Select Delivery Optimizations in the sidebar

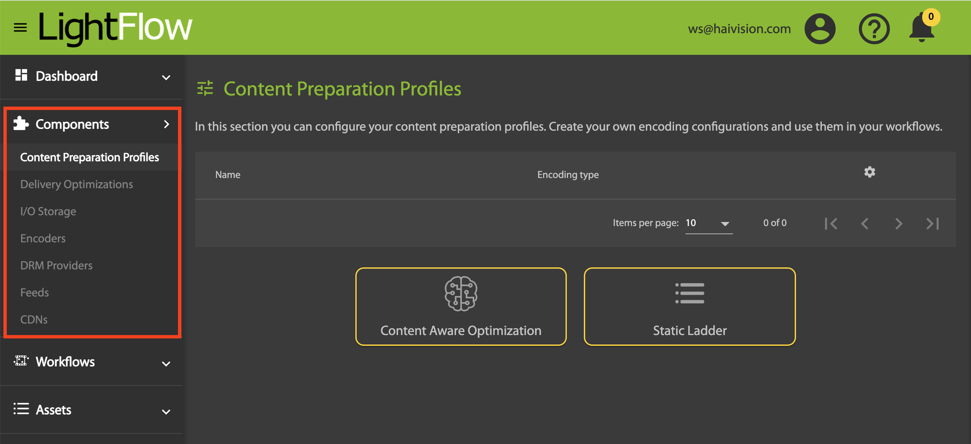tap(77, 184)
